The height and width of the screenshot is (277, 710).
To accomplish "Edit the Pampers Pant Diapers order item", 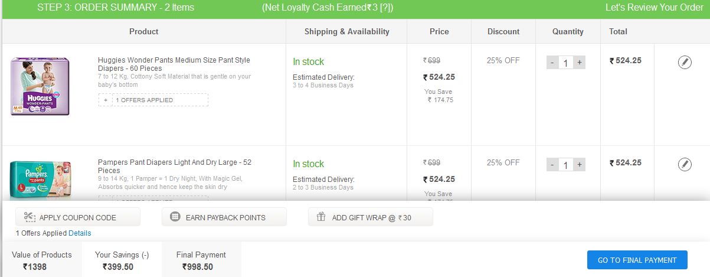I will tap(685, 164).
